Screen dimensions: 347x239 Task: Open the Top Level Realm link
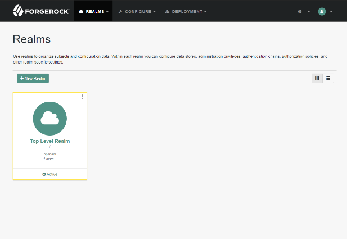49,141
